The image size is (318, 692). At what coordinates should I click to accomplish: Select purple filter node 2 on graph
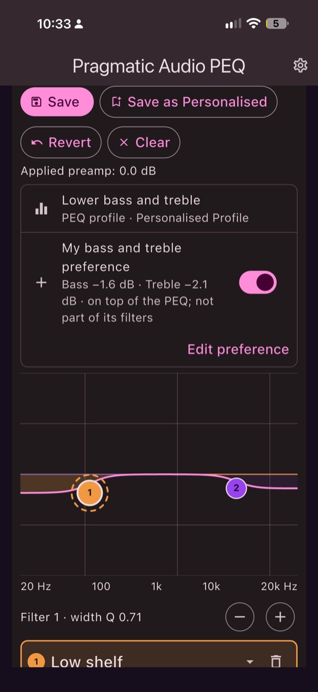(x=236, y=488)
